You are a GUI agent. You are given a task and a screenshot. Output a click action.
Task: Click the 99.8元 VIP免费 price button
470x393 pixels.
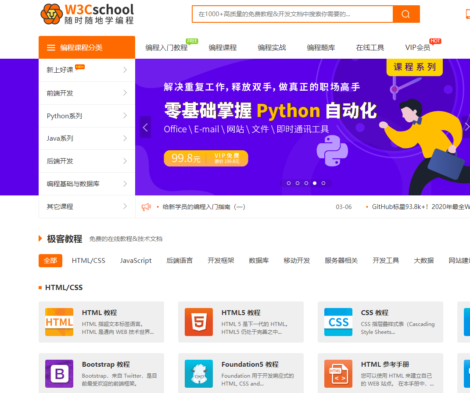(x=206, y=158)
